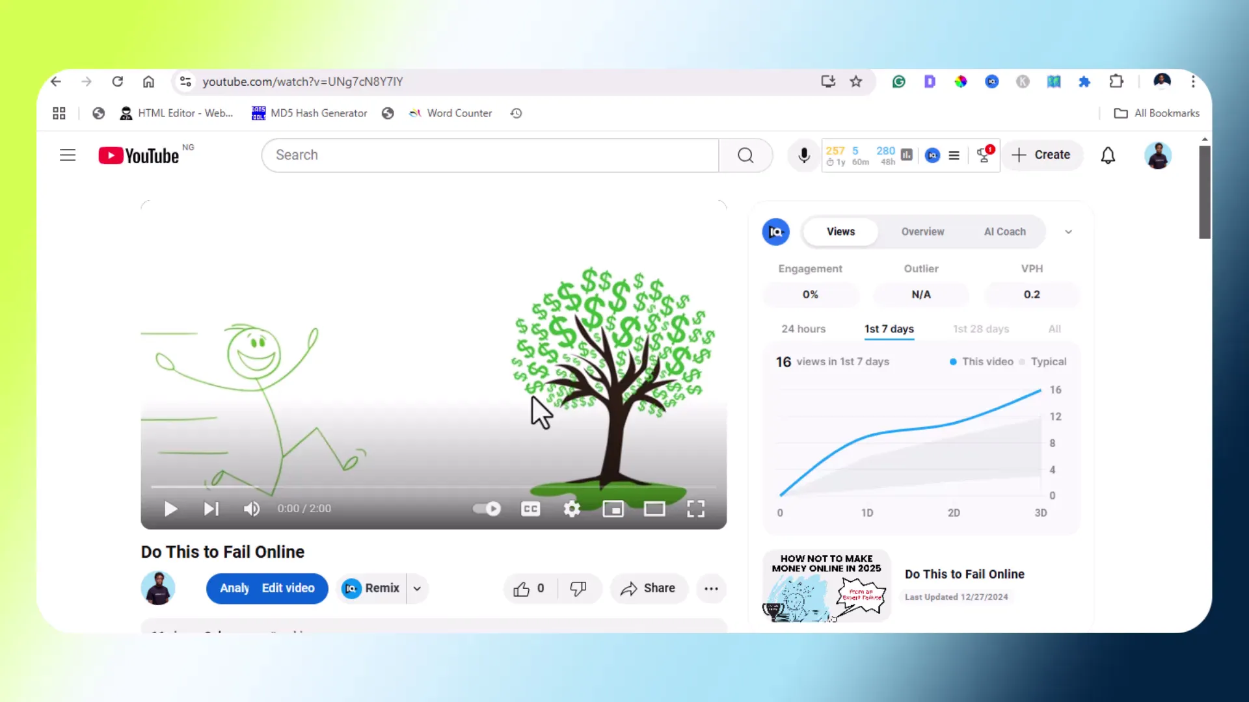Screen dimensions: 1249x702
Task: Go back in browser
Action: coord(56,82)
